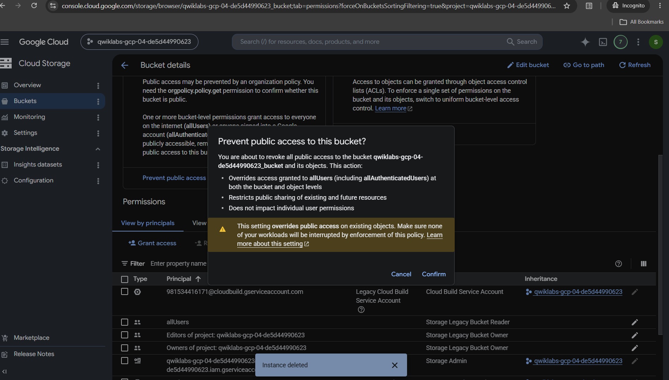
Task: Go back using the Bucket details arrow
Action: 125,65
